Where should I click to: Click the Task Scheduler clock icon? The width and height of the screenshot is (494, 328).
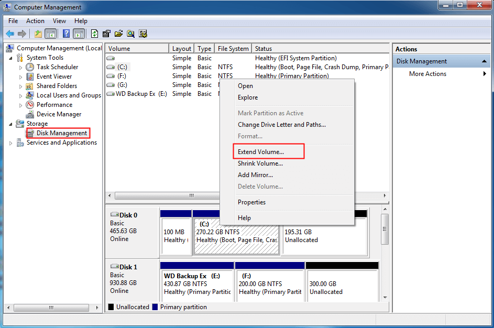(x=30, y=67)
